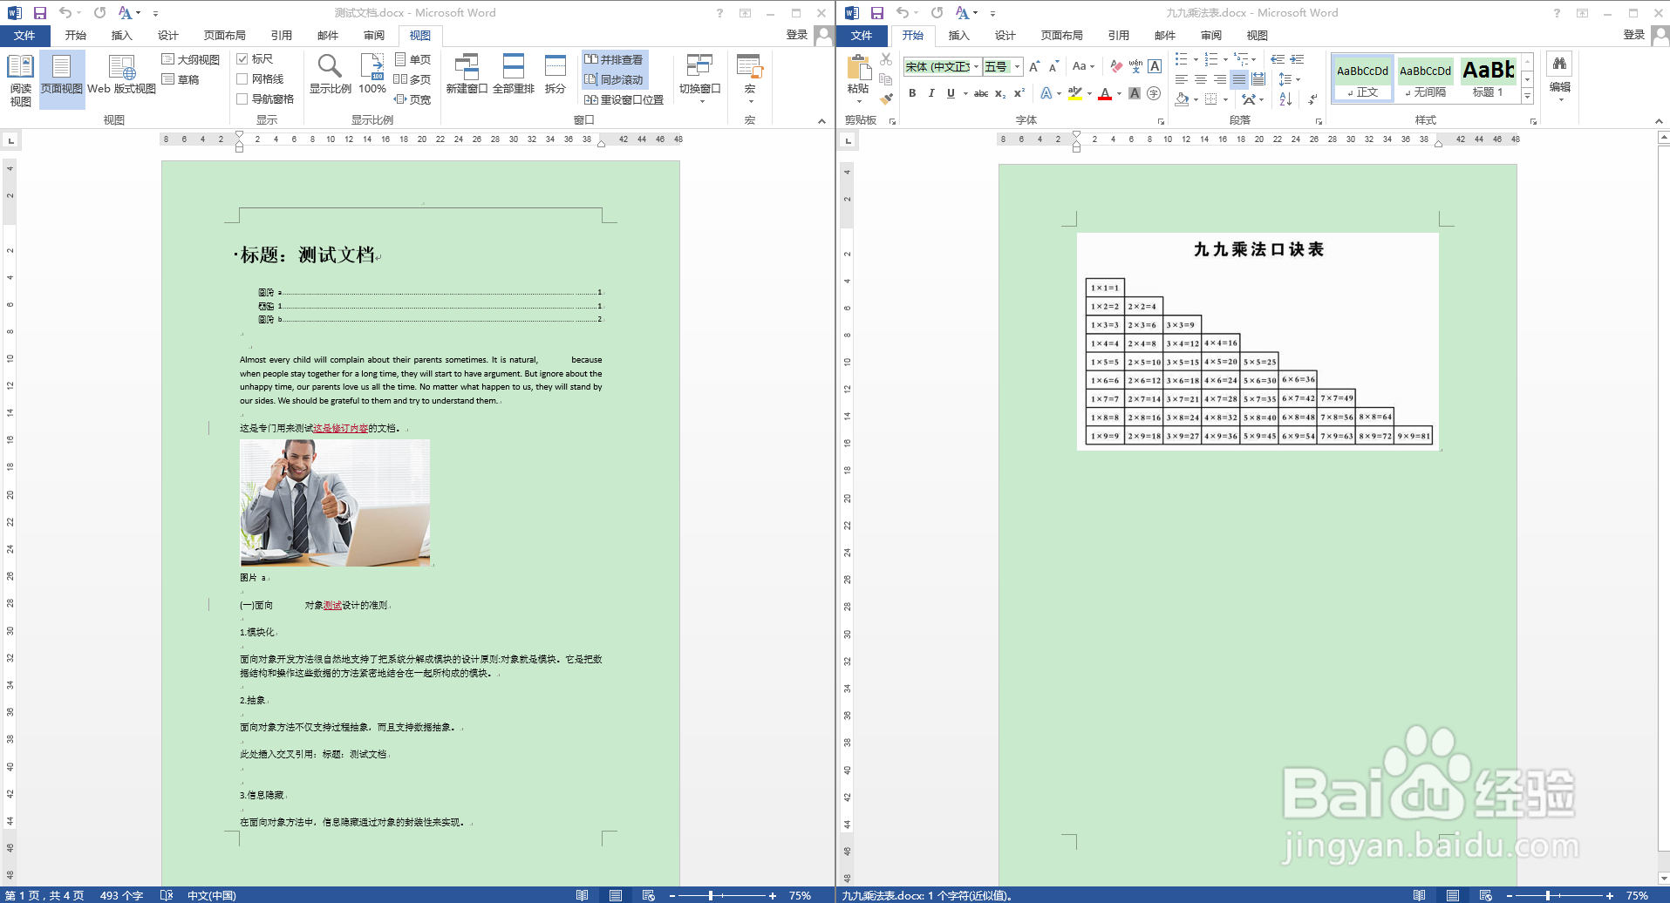Click 中文(中国) language in status bar
Viewport: 1670px width, 903px height.
click(212, 895)
